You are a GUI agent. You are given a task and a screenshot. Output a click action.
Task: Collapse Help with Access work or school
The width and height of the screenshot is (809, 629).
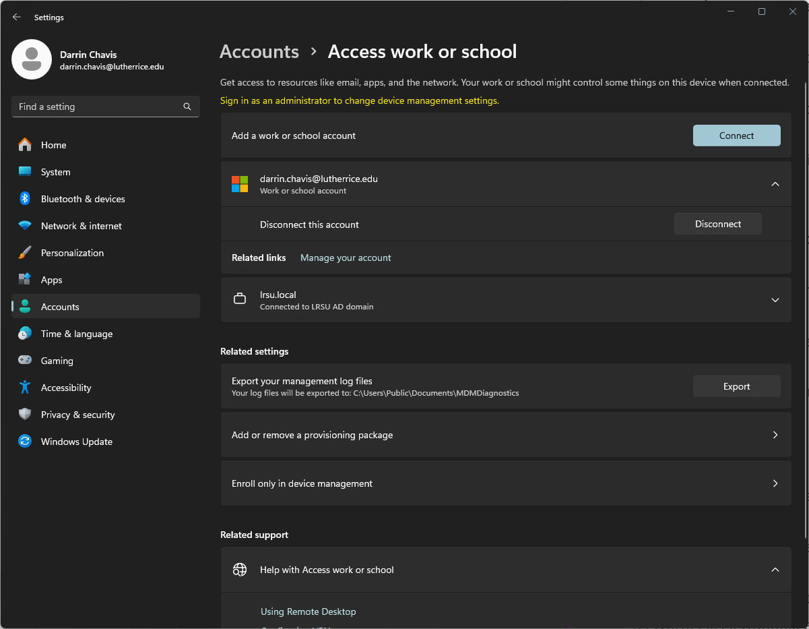coord(775,570)
